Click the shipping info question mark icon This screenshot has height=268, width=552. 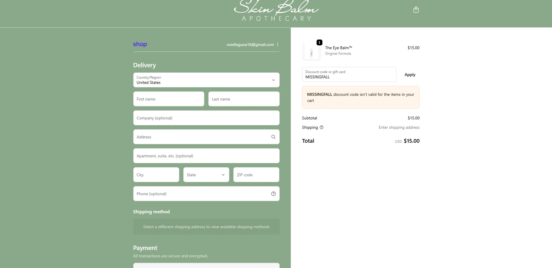pyautogui.click(x=322, y=128)
